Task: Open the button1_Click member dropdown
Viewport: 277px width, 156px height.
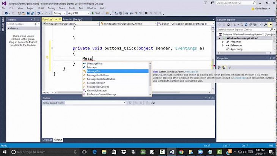Action: coord(186,24)
